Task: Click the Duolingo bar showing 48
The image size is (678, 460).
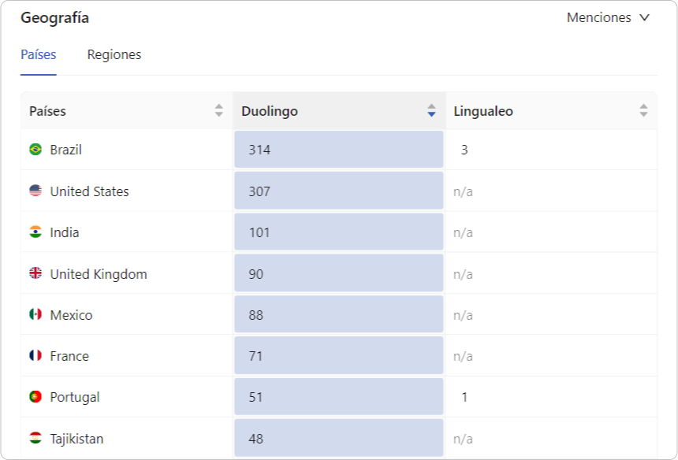Action: coord(339,438)
